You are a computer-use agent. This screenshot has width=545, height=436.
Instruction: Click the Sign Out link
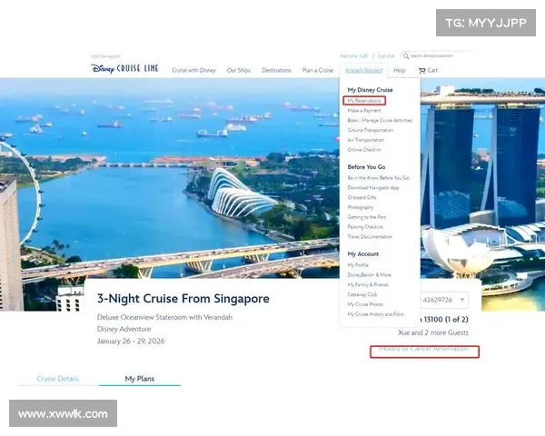tap(386, 55)
